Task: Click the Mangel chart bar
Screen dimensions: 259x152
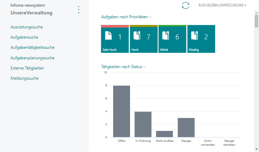Action: (186, 127)
